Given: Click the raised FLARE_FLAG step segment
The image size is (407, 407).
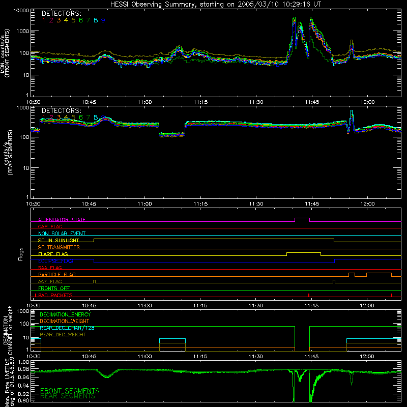Looking at the screenshot, I should [304, 253].
